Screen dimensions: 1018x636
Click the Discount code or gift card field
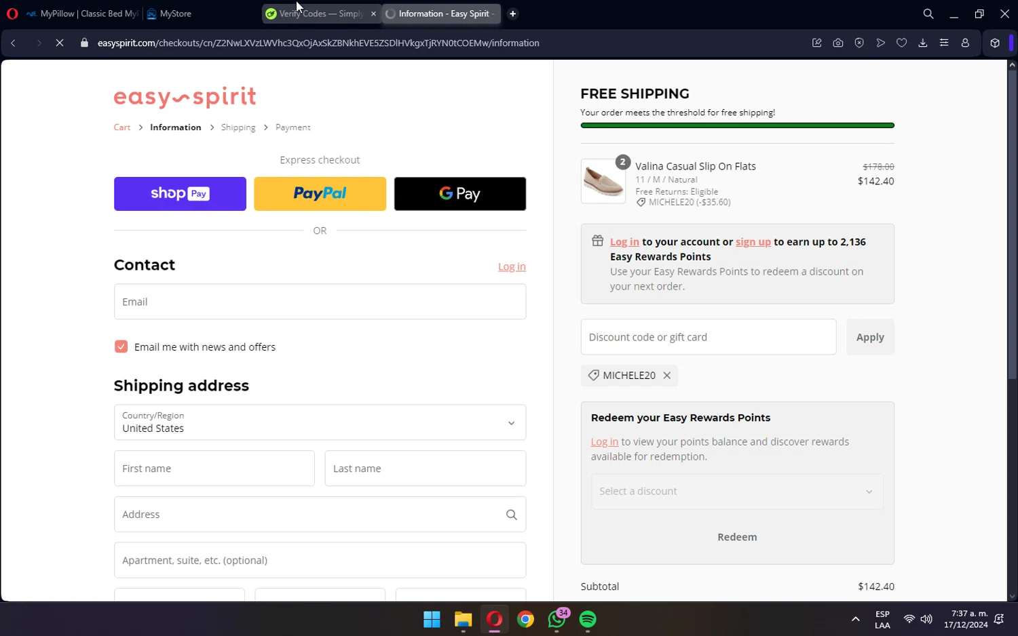[x=709, y=337]
